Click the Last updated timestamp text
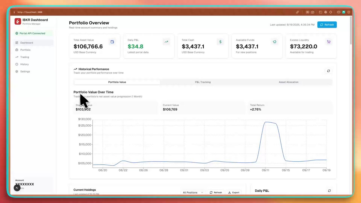The height and width of the screenshot is (203, 361). [x=292, y=25]
